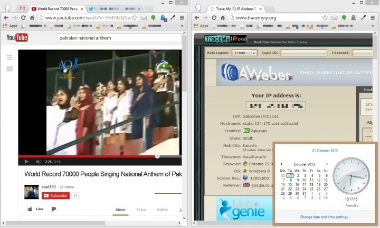Image resolution: width=380 pixels, height=228 pixels.
Task: Click Change date and time settings link
Action: click(325, 217)
